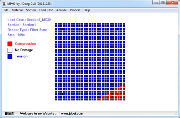The height and width of the screenshot is (118, 180).
Task: Click the www.jdcui.com website link
Action: 72,114
